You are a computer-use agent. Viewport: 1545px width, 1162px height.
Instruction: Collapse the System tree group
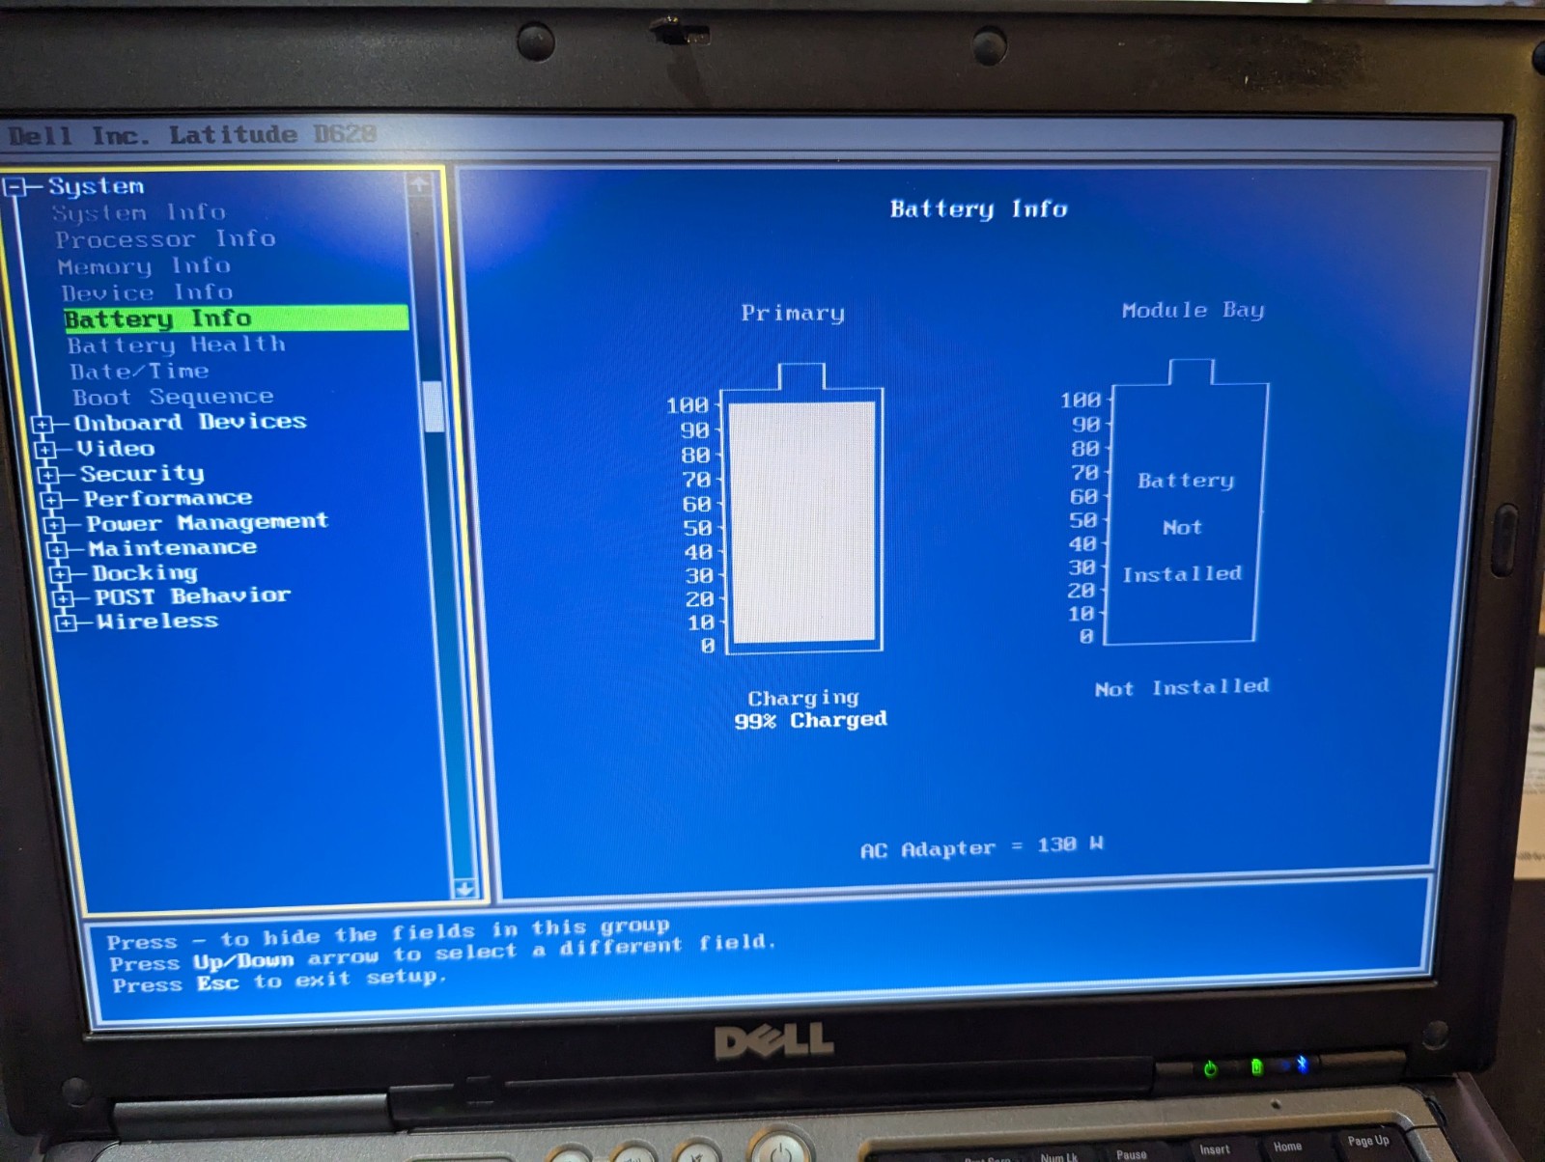pos(14,186)
